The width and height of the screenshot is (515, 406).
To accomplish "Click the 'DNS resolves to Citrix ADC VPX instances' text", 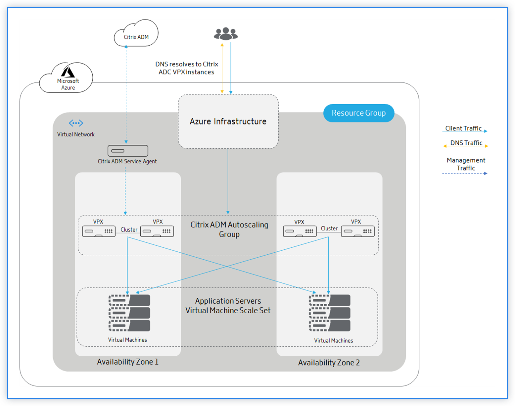I will pos(187,68).
